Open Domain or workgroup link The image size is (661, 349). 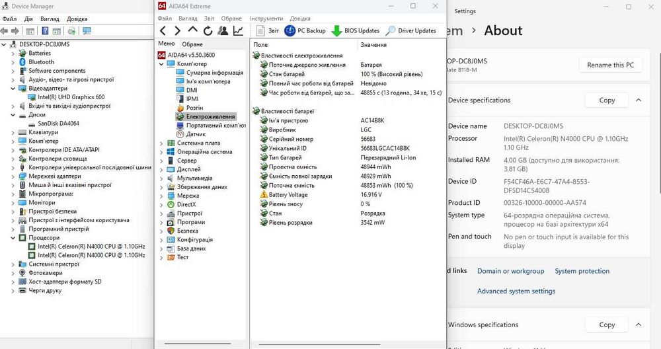tap(510, 271)
